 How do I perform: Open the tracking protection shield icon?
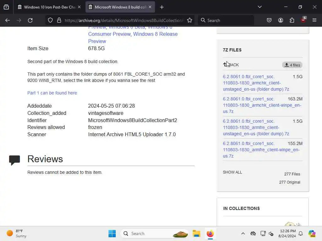tap(50, 20)
